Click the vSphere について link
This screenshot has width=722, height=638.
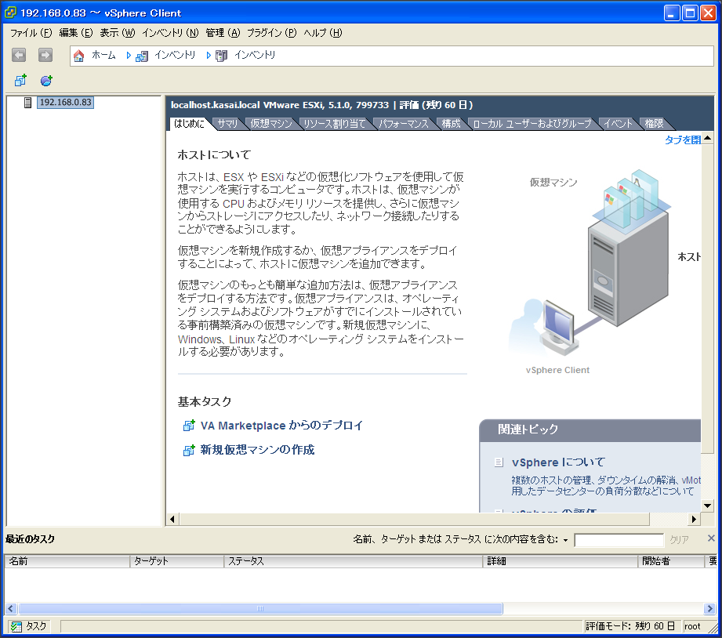tap(558, 462)
